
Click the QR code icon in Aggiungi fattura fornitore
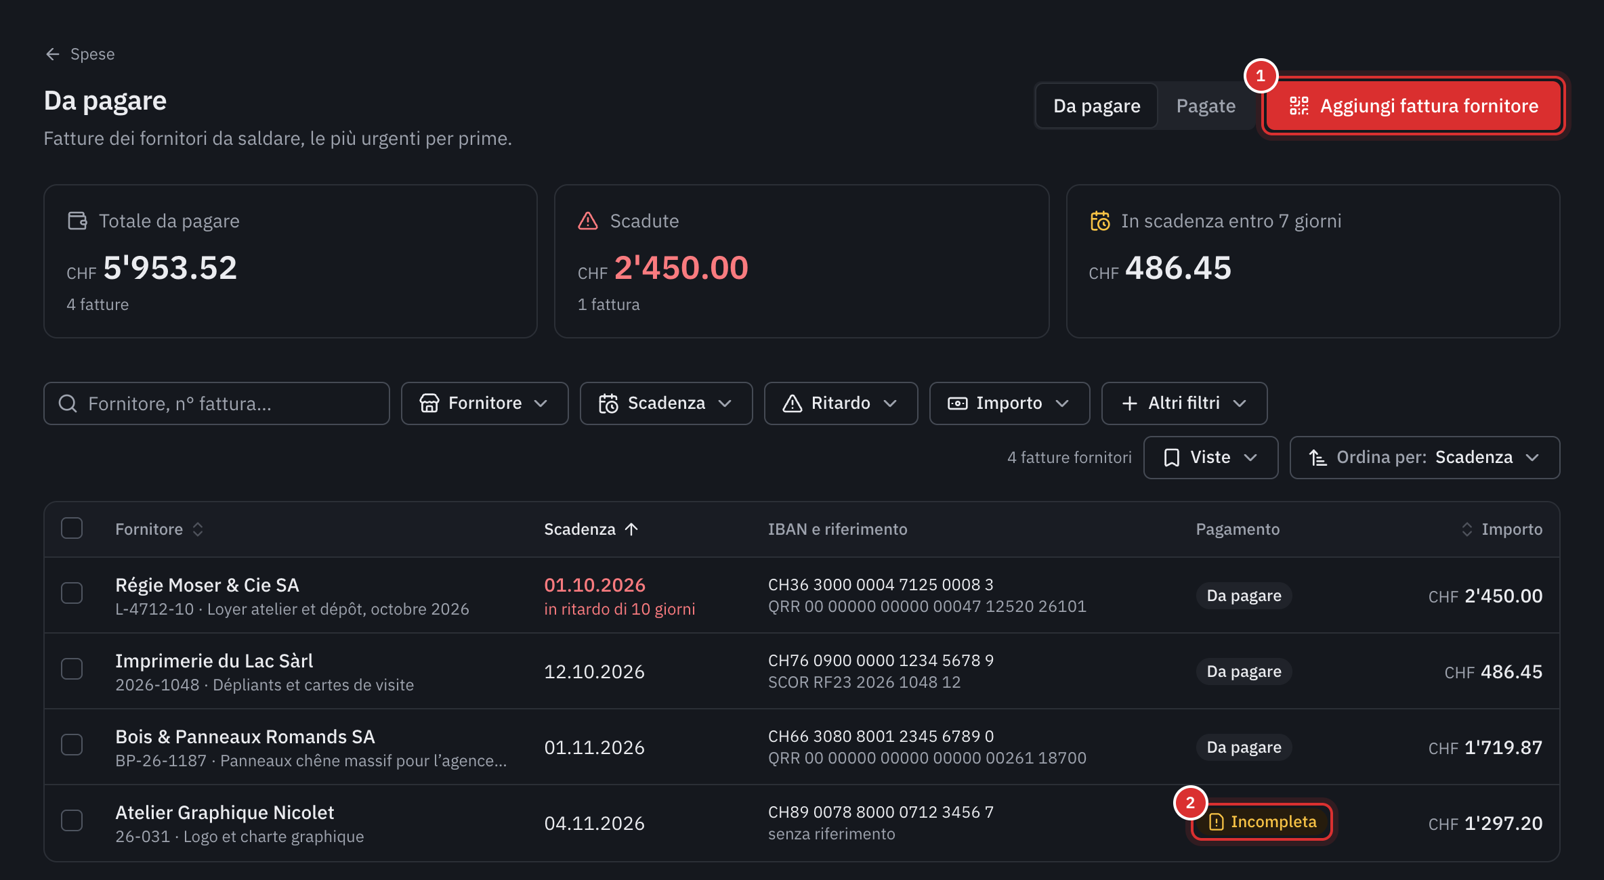[x=1299, y=106]
